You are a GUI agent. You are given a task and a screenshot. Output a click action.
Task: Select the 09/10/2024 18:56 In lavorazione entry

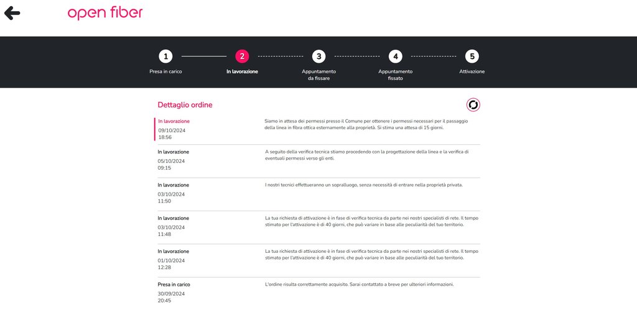pyautogui.click(x=317, y=129)
